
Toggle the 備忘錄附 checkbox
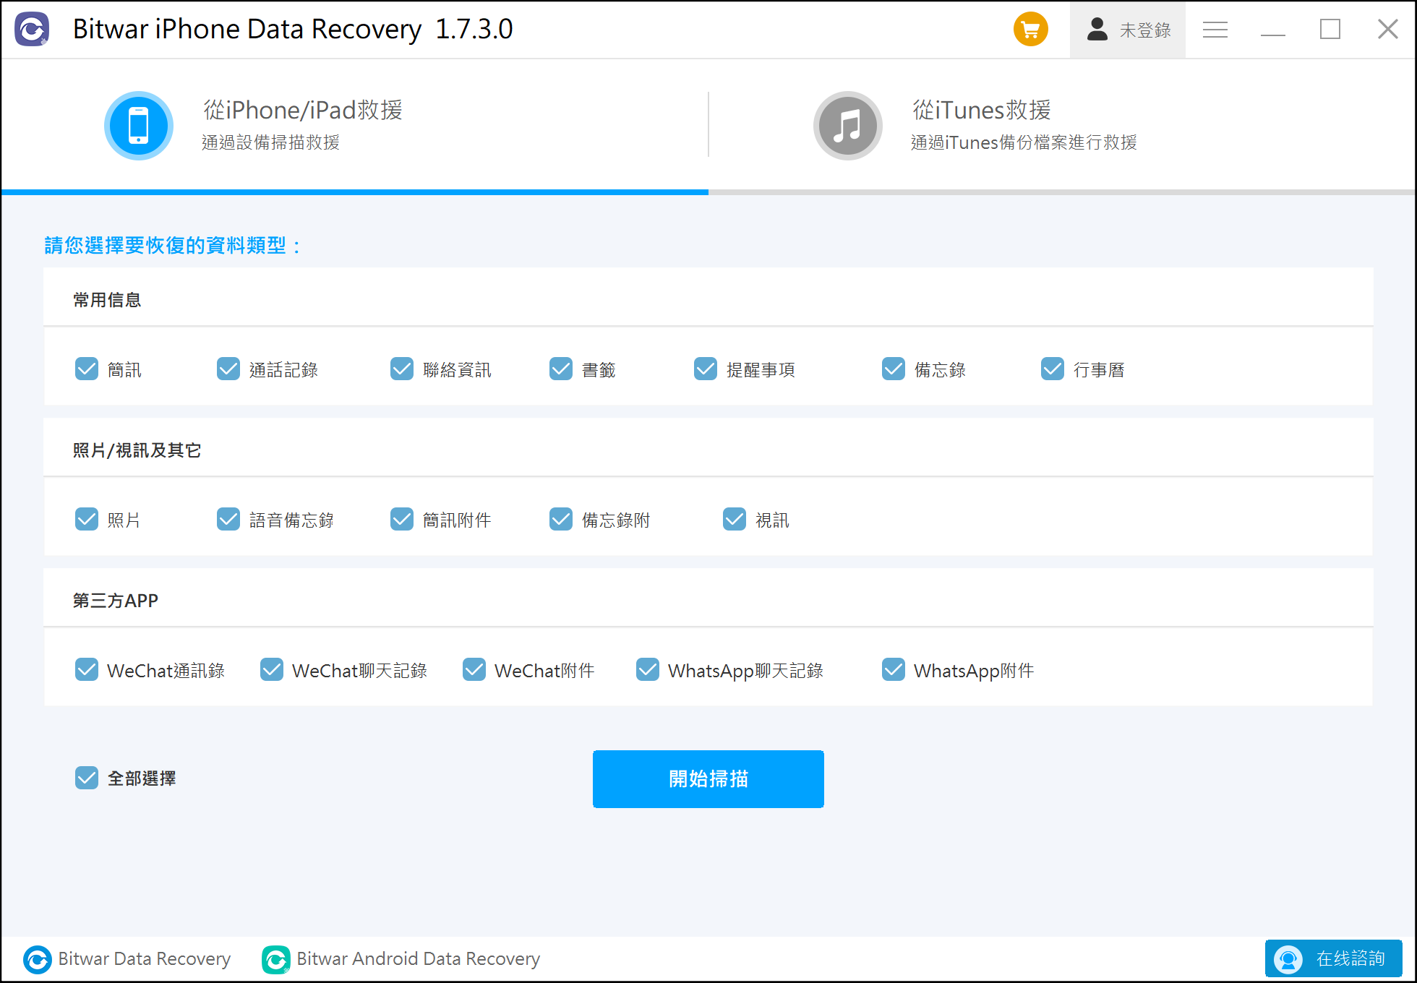tap(561, 519)
